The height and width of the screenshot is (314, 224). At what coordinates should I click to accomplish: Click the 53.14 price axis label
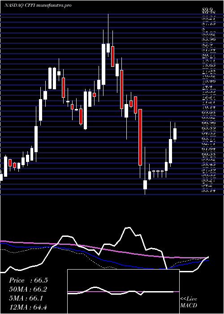(208, 191)
